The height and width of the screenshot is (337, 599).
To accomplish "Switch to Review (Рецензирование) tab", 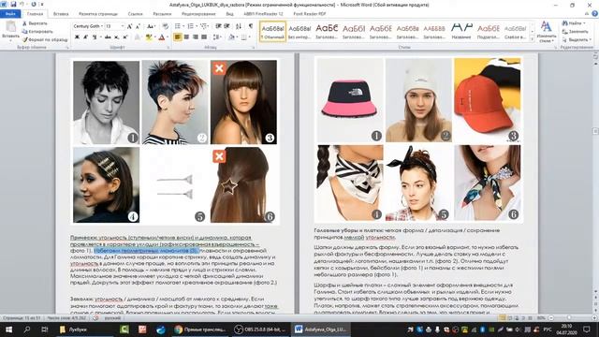I will click(198, 14).
